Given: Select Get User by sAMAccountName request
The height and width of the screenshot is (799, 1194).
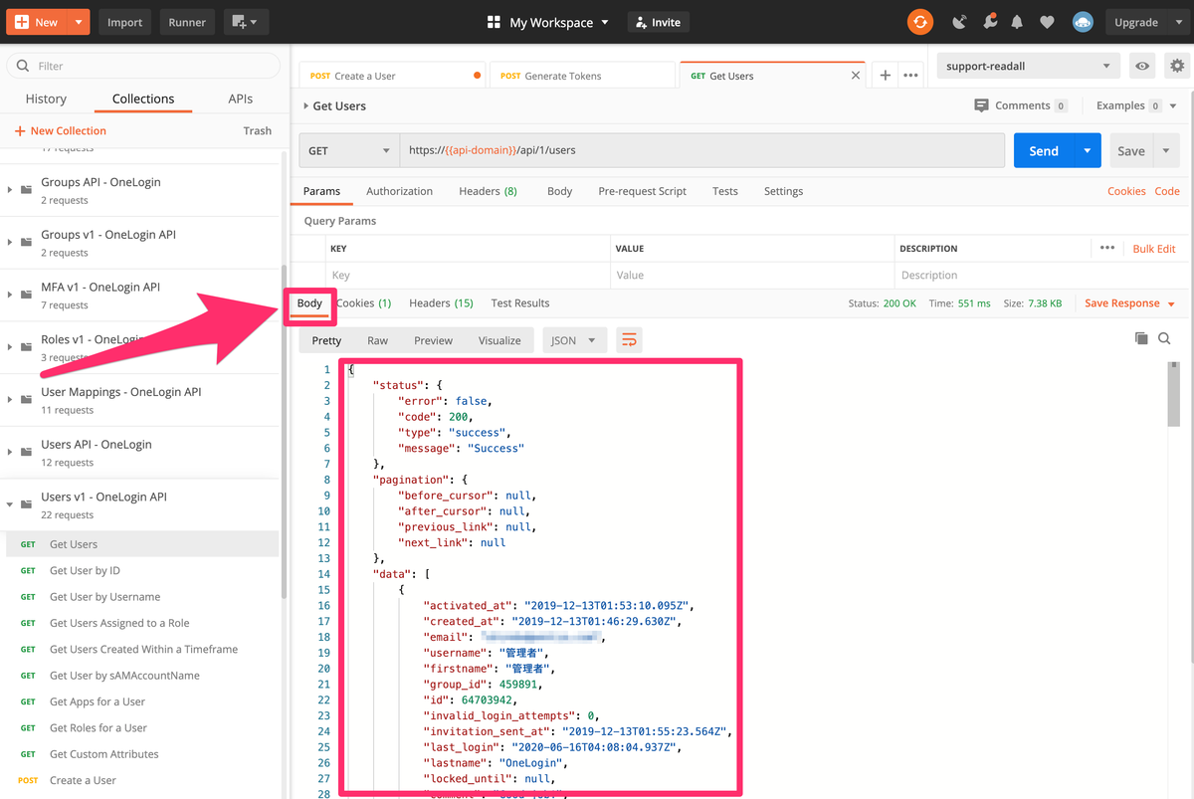Looking at the screenshot, I should (x=124, y=676).
